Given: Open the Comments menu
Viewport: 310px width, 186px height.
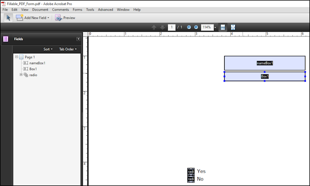Looking at the screenshot, I should (61, 10).
